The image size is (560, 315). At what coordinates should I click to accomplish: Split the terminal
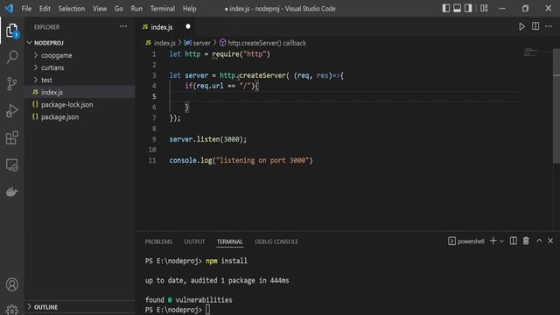514,241
